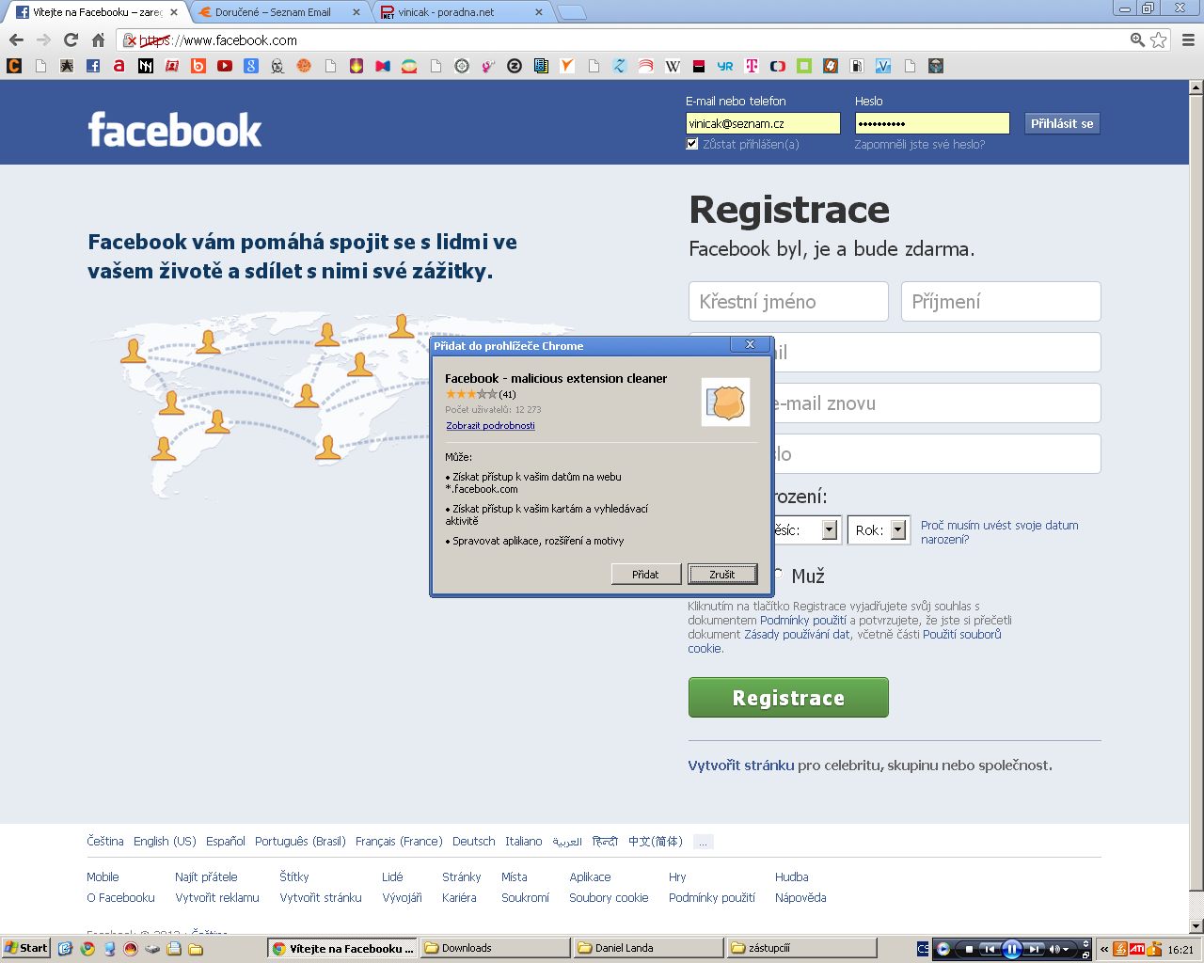Click Zrušit to cancel the dialog
This screenshot has height=963, width=1204.
point(722,574)
